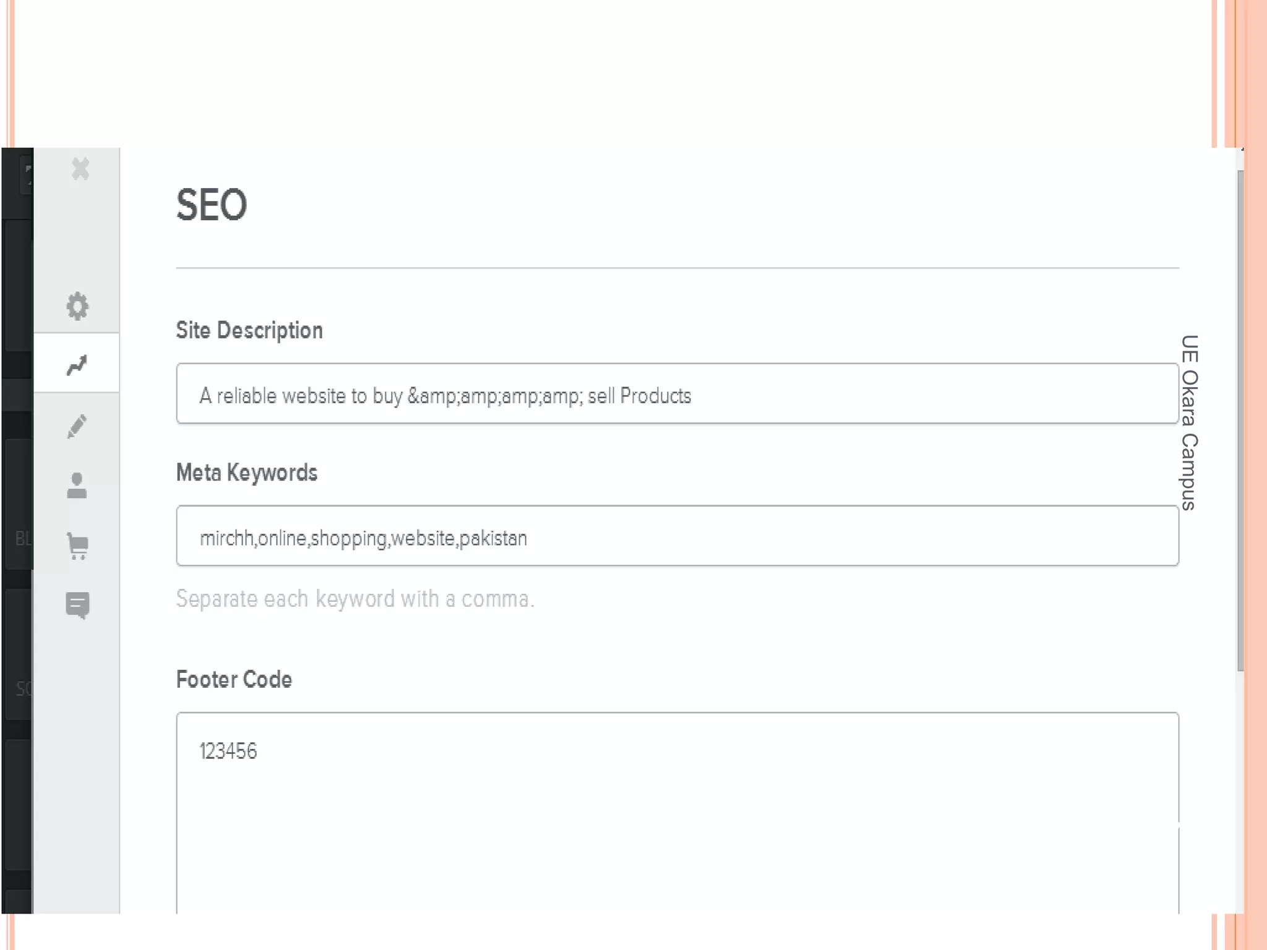Open the Members person icon section
The image size is (1267, 950).
(x=77, y=486)
